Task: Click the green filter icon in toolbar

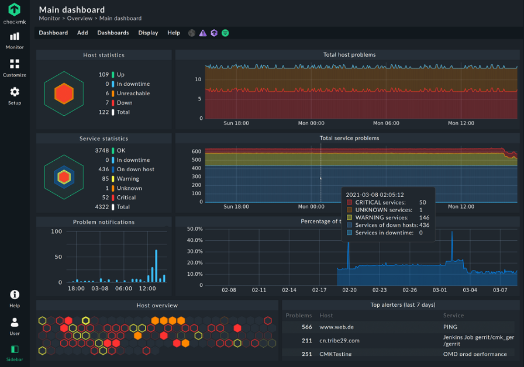Action: [225, 33]
